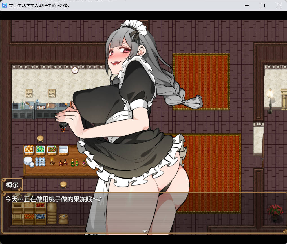
Task: Click the left paper notice on kitchen wall
Action: click(29, 93)
